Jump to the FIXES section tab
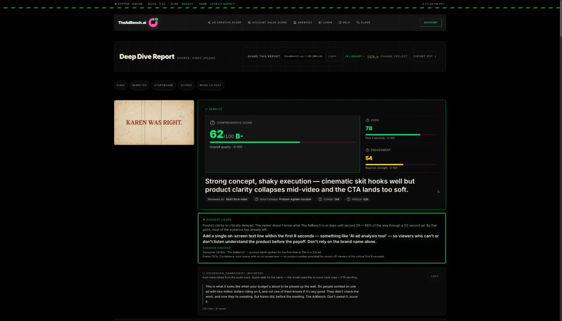Viewport: 562px width, 321px height. click(121, 85)
